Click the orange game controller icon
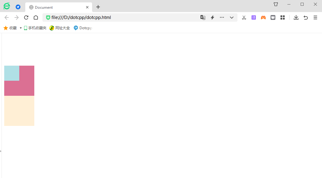Image resolution: width=322 pixels, height=178 pixels. click(x=263, y=17)
